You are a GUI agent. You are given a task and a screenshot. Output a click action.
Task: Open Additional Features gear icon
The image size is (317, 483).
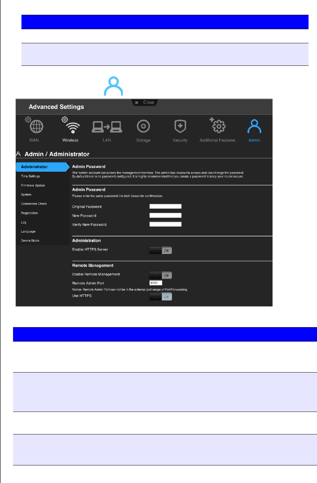click(x=217, y=125)
